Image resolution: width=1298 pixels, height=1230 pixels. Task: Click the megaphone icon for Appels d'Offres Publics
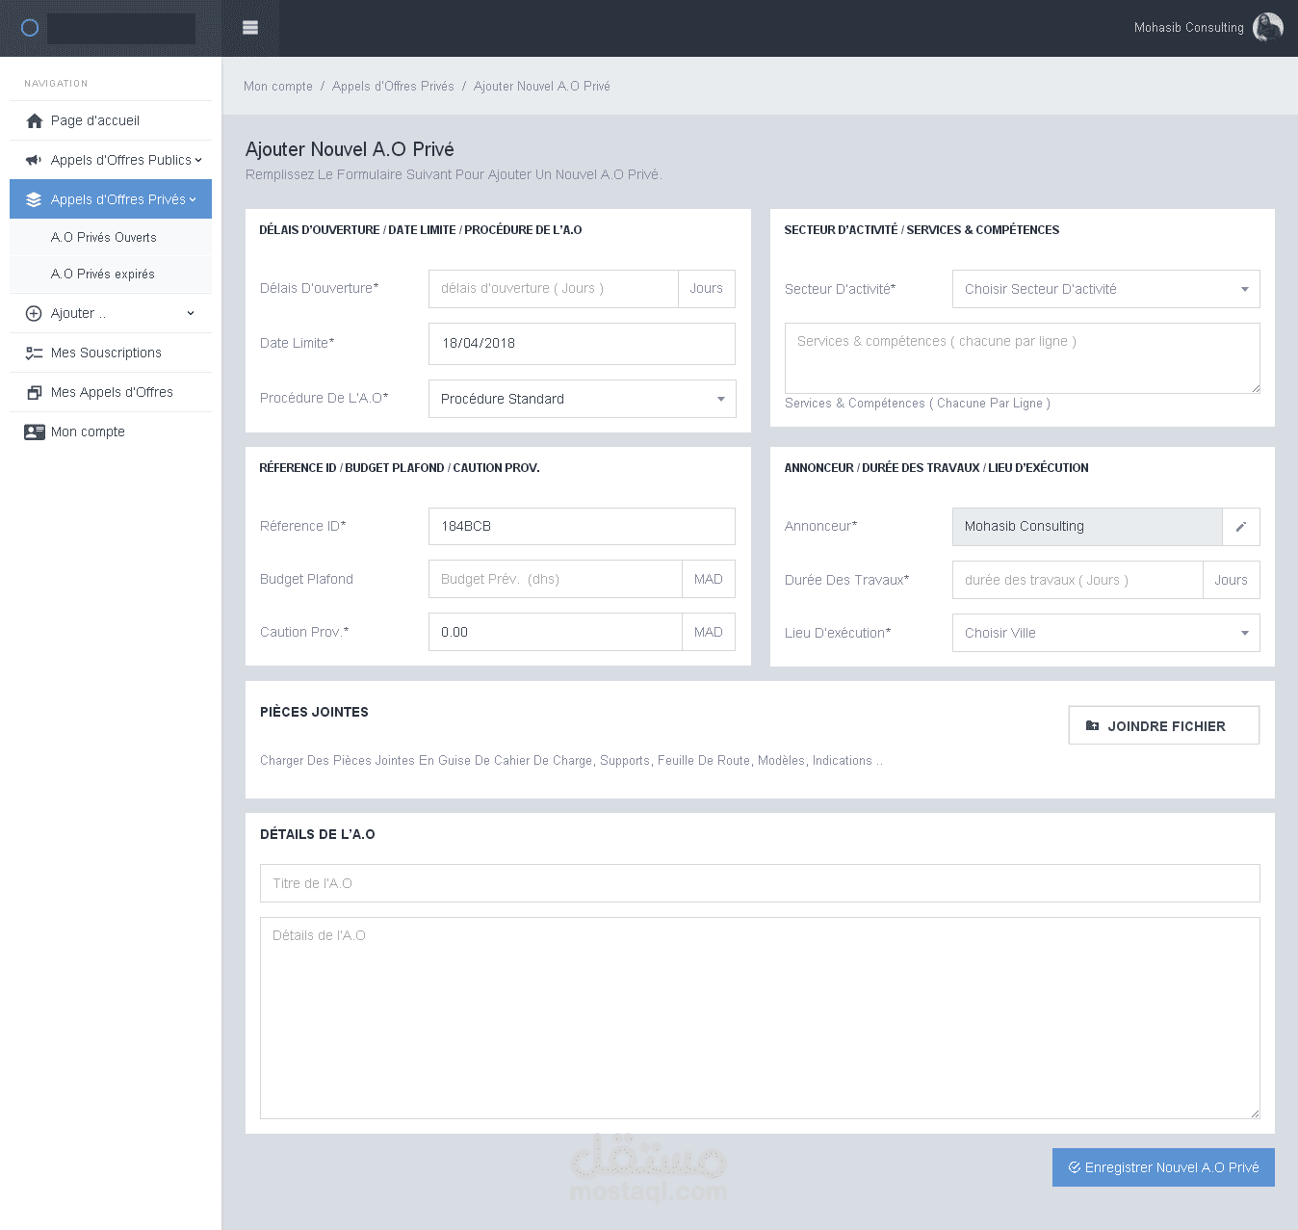pos(34,160)
